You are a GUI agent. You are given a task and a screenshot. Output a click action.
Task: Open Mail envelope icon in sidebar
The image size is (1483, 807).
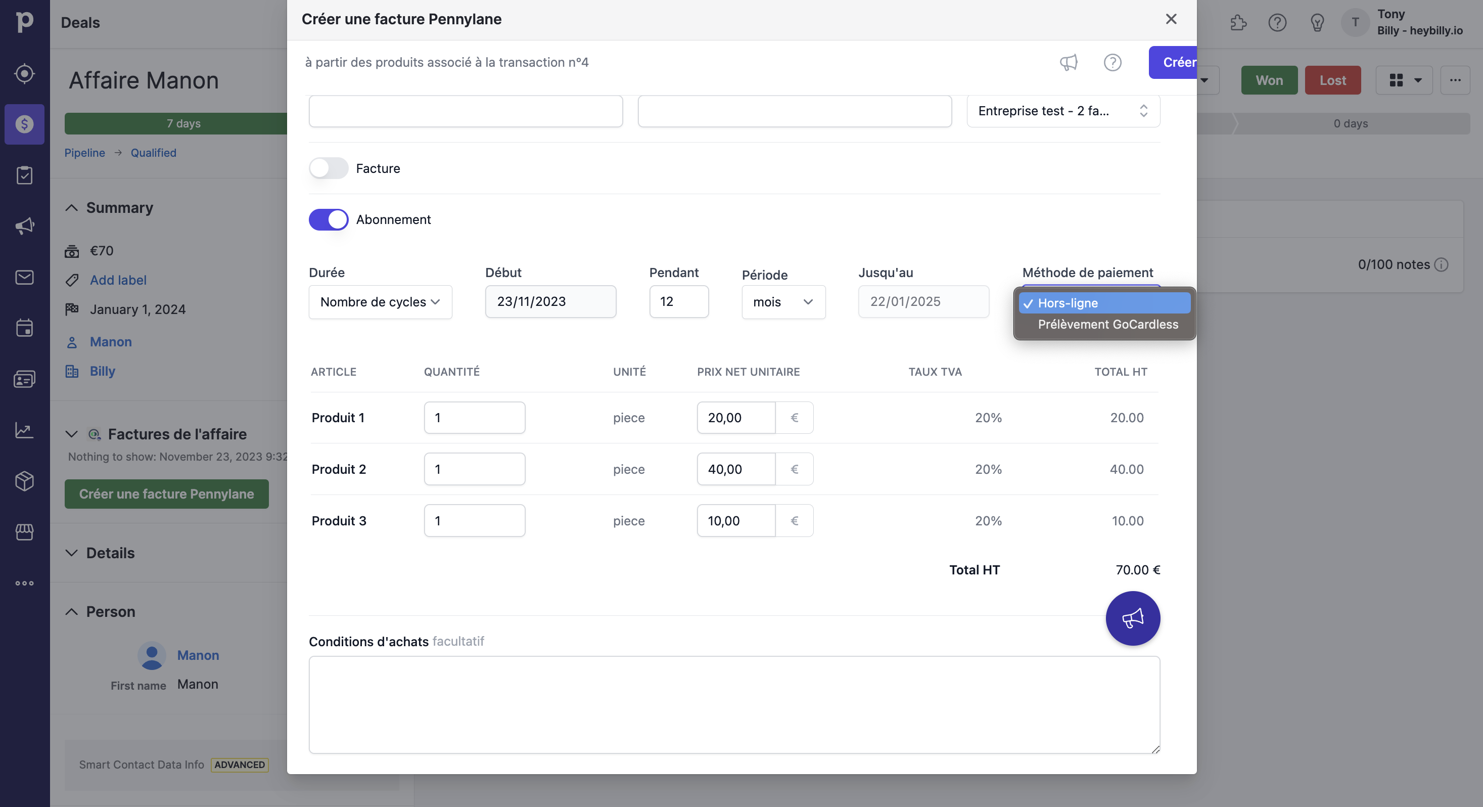pos(24,277)
